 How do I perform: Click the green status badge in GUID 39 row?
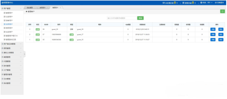pyautogui.click(x=38, y=29)
